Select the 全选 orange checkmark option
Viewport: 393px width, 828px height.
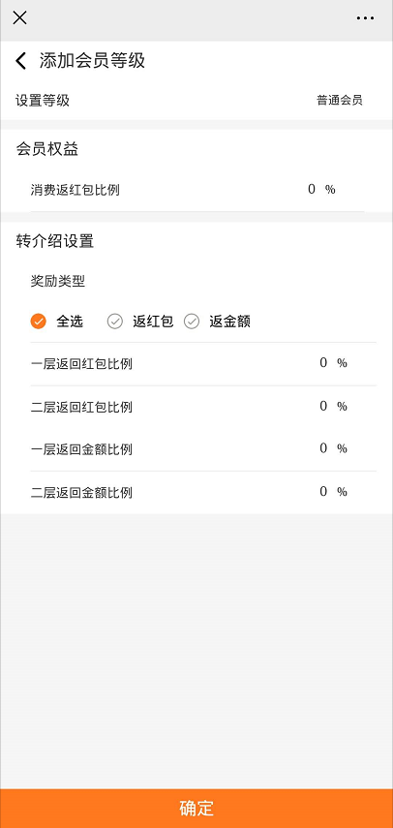[x=39, y=322]
